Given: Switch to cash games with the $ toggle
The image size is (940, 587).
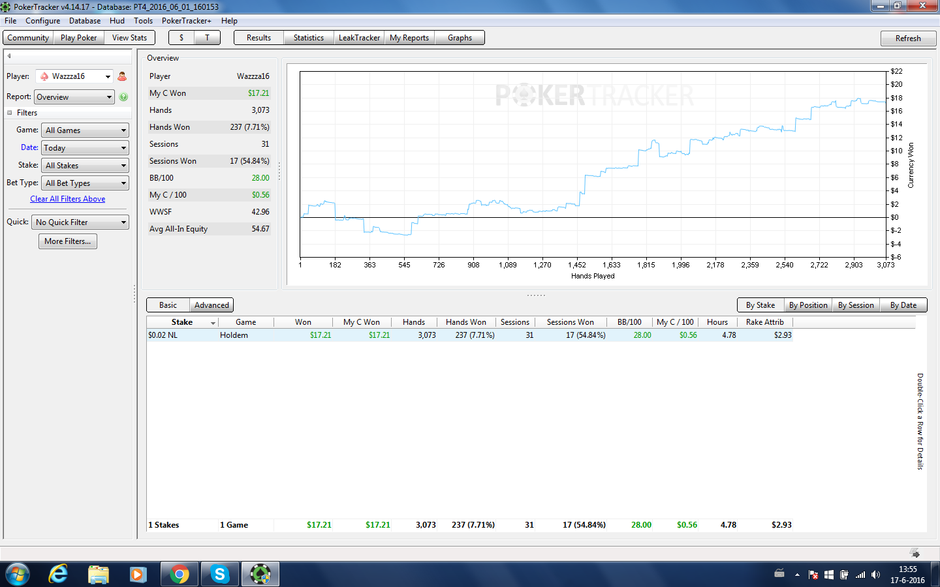Looking at the screenshot, I should coord(181,38).
